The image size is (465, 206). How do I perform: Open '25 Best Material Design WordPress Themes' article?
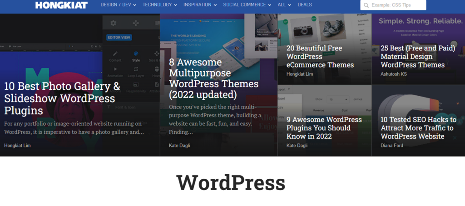(x=418, y=56)
